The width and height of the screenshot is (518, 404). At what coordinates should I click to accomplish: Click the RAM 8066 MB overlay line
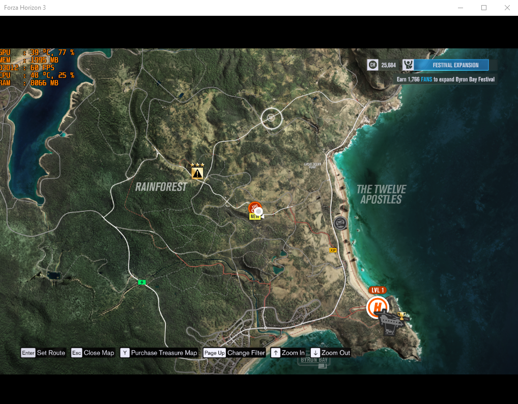(x=29, y=83)
